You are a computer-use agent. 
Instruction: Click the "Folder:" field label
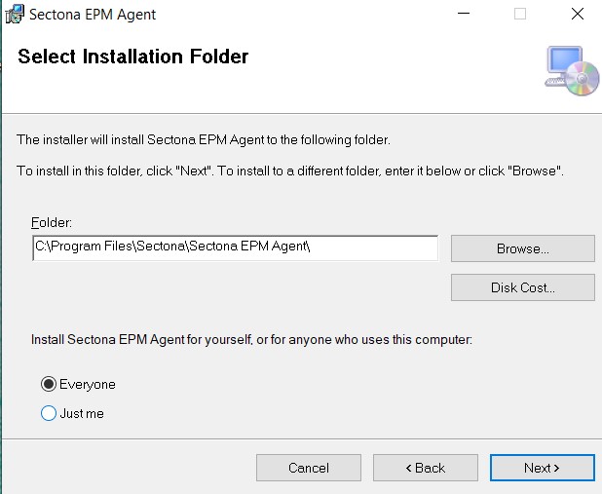(52, 222)
